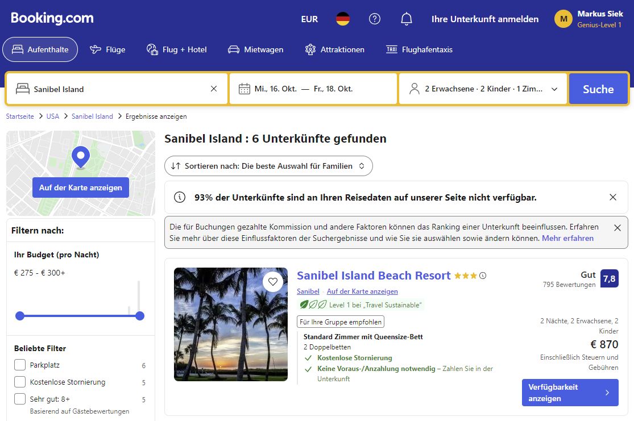This screenshot has width=634, height=421.
Task: Check the Sehr gut: 8+ filter
Action: click(x=20, y=399)
